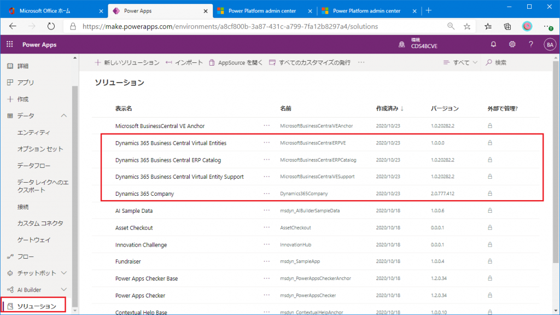
Task: Switch to Microsoft Office ホーム tab
Action: [45, 11]
